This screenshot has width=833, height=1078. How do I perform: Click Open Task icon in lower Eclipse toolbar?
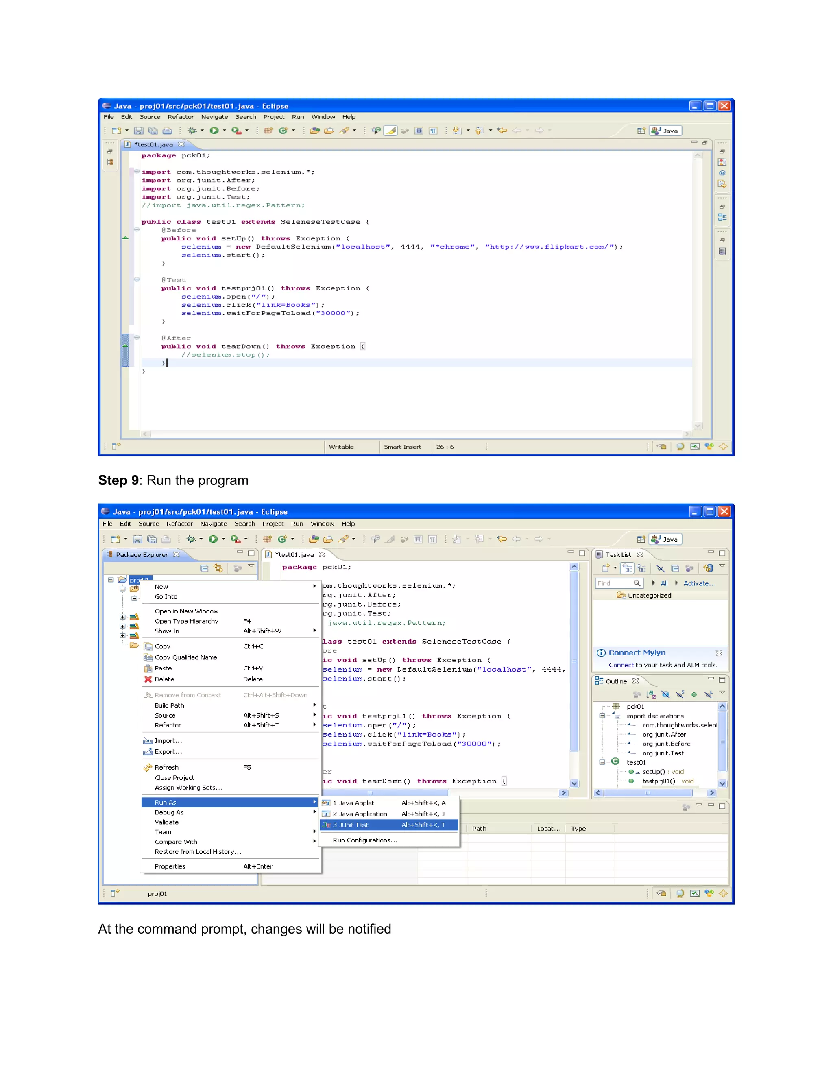pyautogui.click(x=328, y=539)
